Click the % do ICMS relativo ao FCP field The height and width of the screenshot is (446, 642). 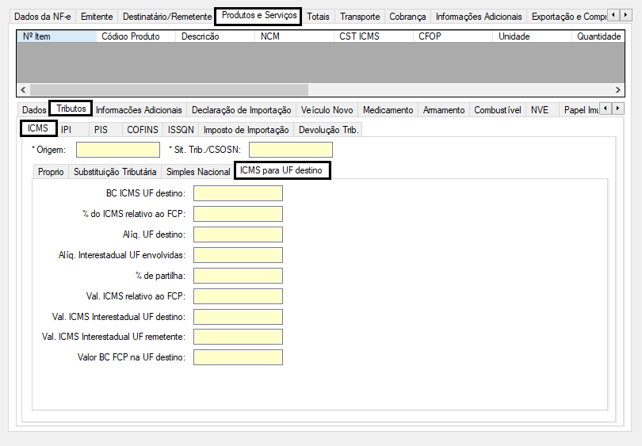pyautogui.click(x=238, y=214)
